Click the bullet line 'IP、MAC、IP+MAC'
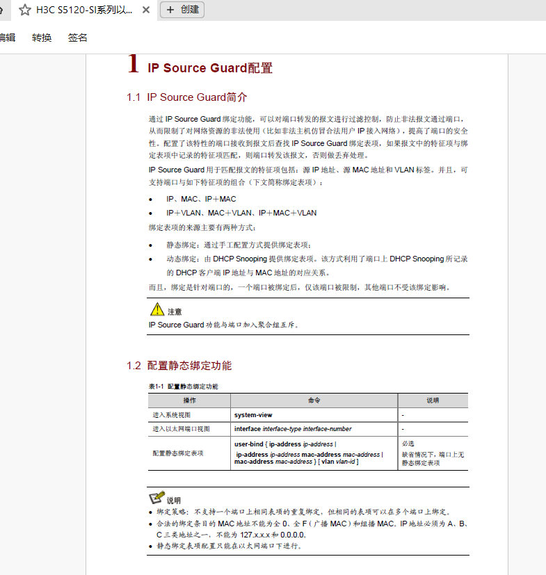 pos(201,199)
